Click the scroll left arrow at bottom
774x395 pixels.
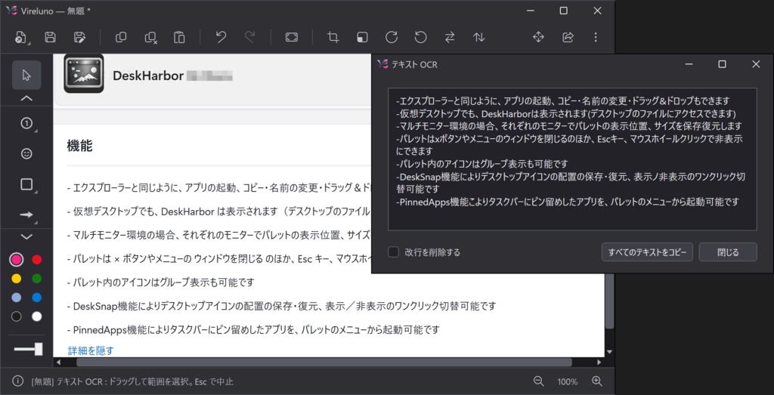pos(57,362)
